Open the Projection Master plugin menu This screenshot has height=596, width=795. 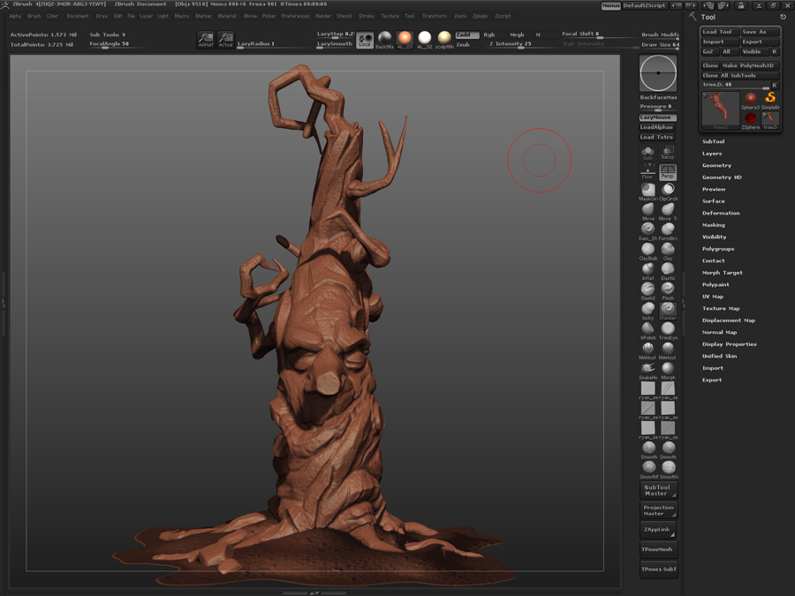click(657, 510)
